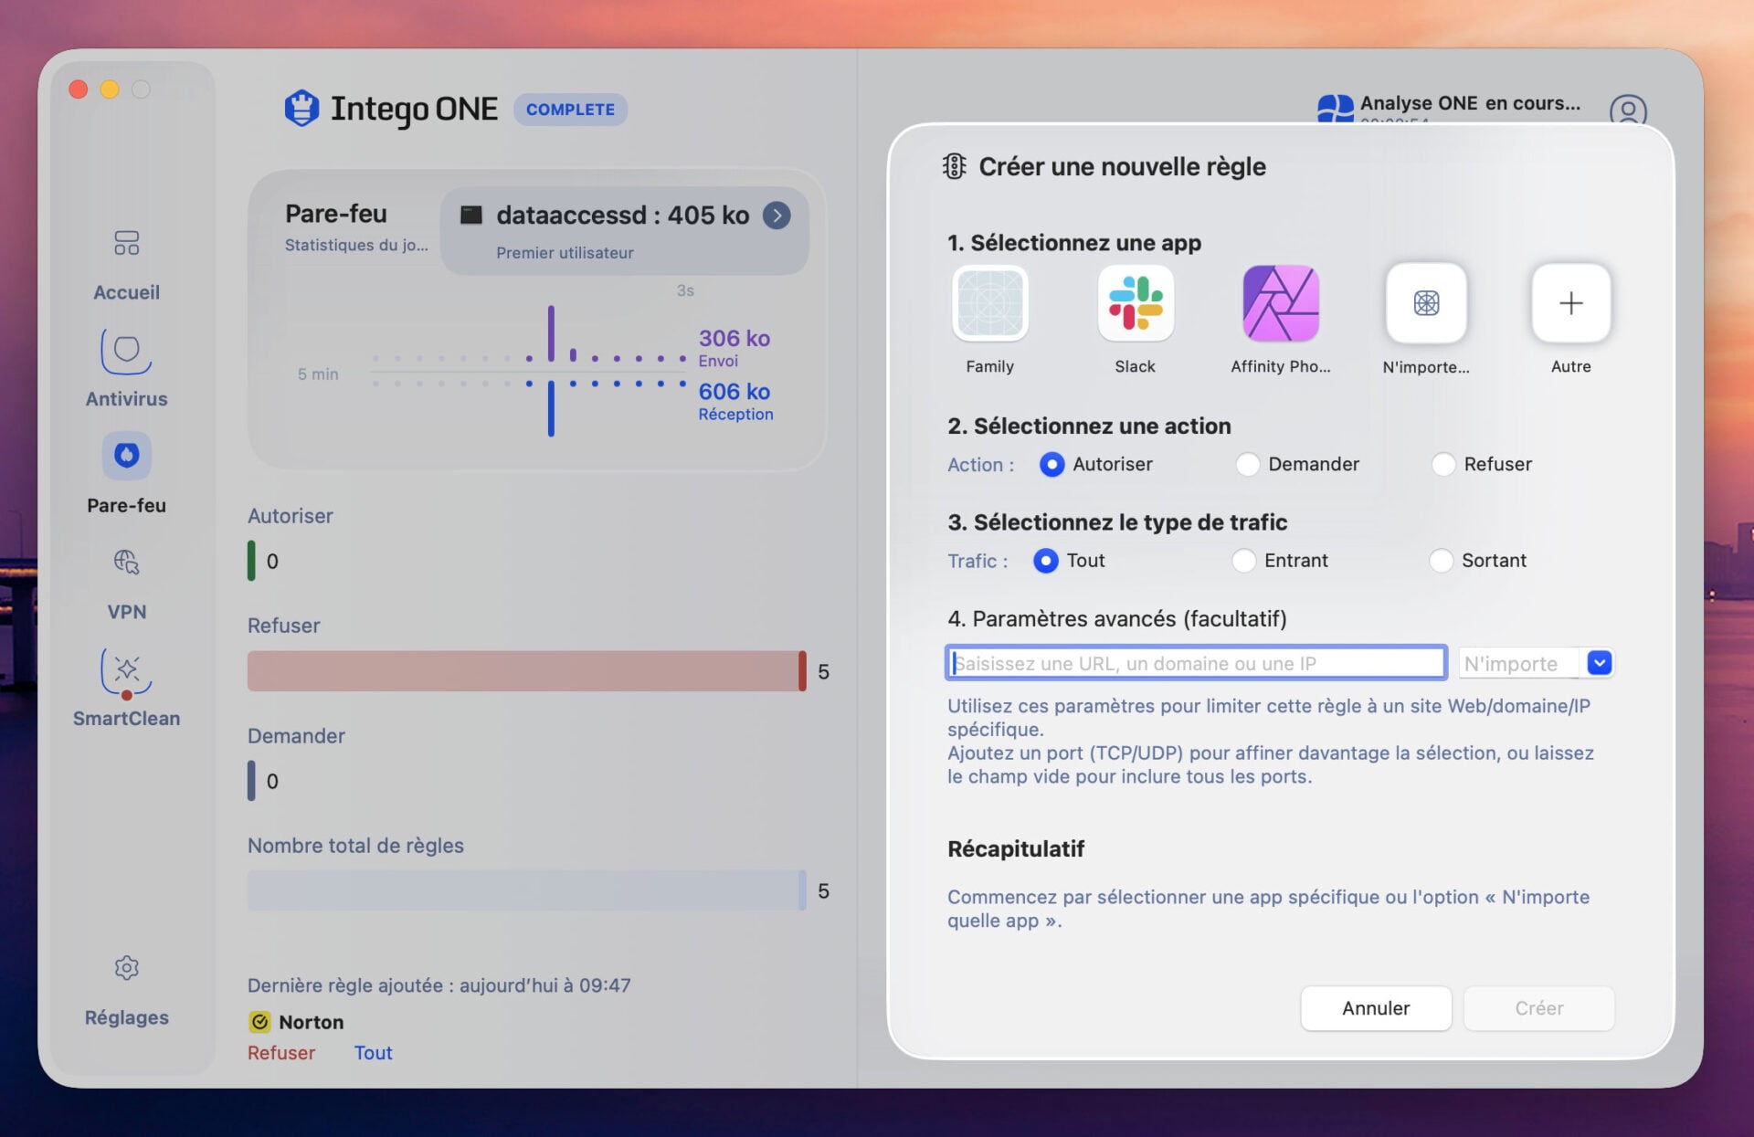
Task: Select Refuser action radio button
Action: [1443, 465]
